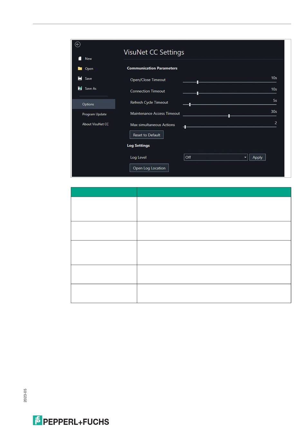306x438 pixels.
Task: Click the Save floppy disk icon
Action: click(80, 78)
